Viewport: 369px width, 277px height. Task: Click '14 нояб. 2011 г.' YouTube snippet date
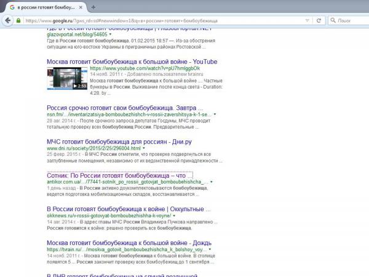click(106, 74)
